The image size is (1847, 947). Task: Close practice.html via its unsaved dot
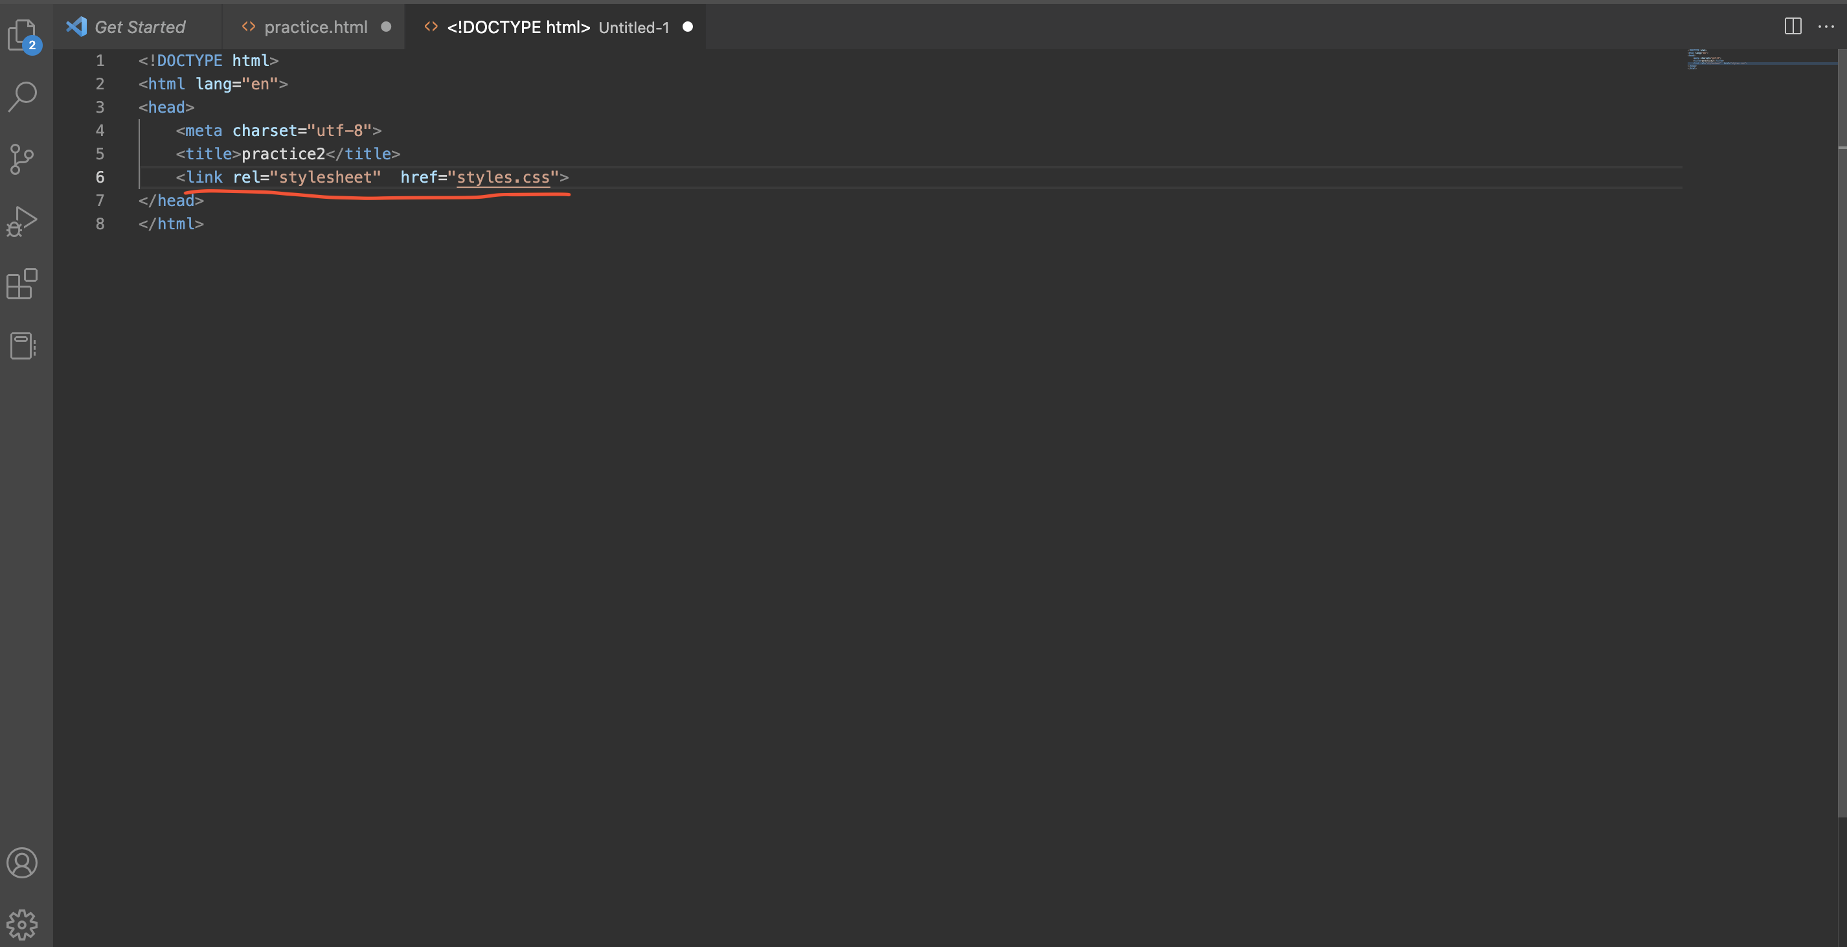pyautogui.click(x=387, y=27)
